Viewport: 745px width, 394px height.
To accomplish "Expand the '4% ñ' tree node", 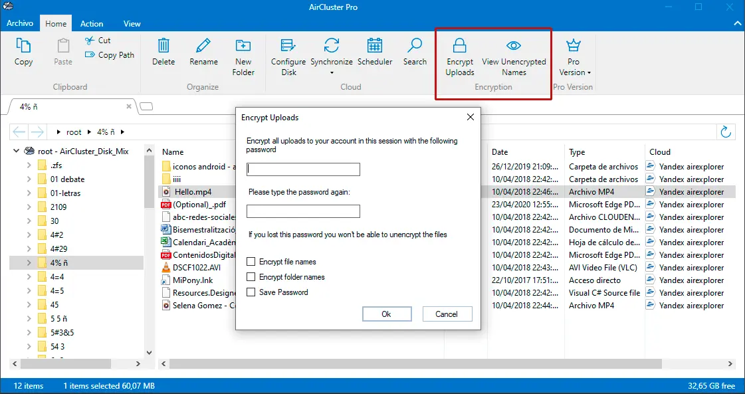I will click(29, 263).
